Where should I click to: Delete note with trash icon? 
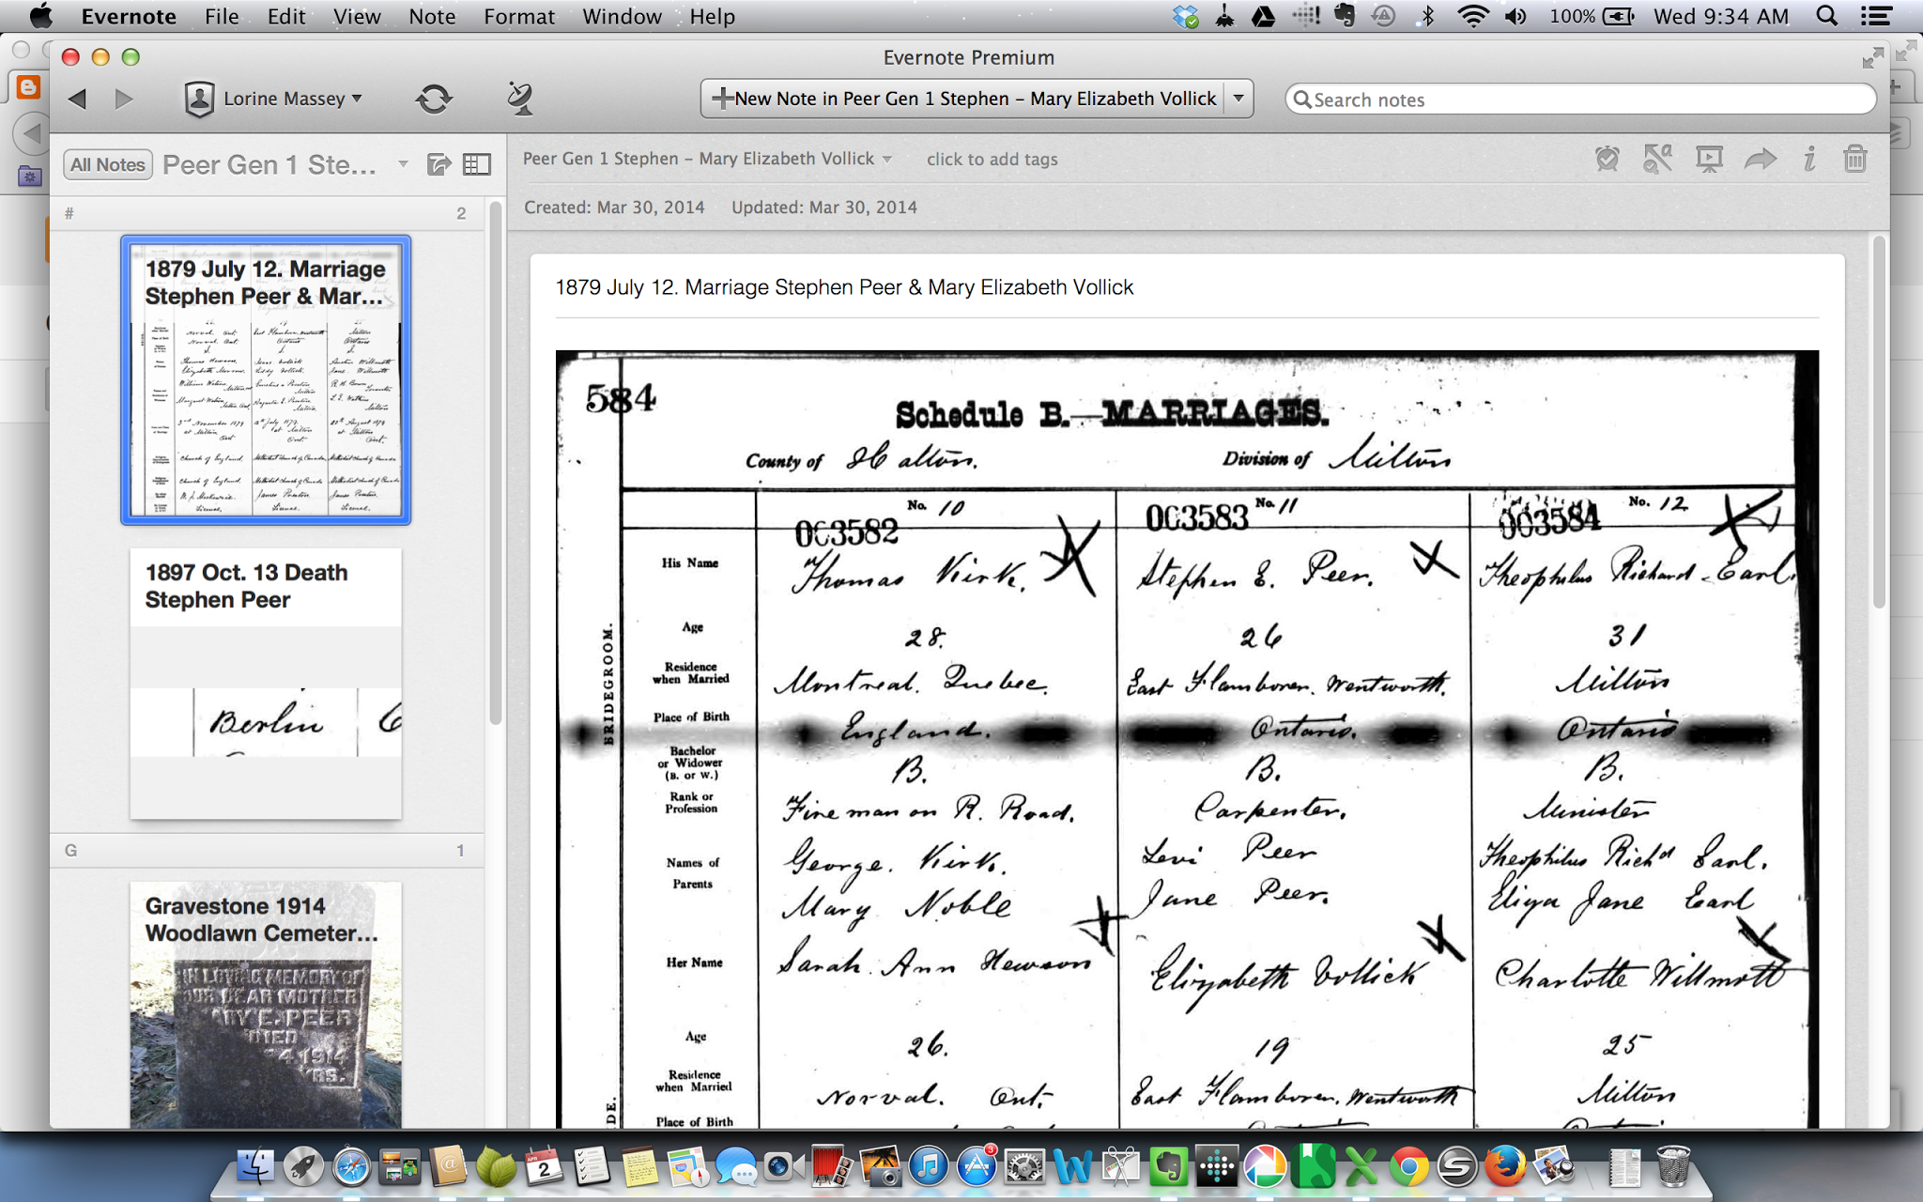1854,159
